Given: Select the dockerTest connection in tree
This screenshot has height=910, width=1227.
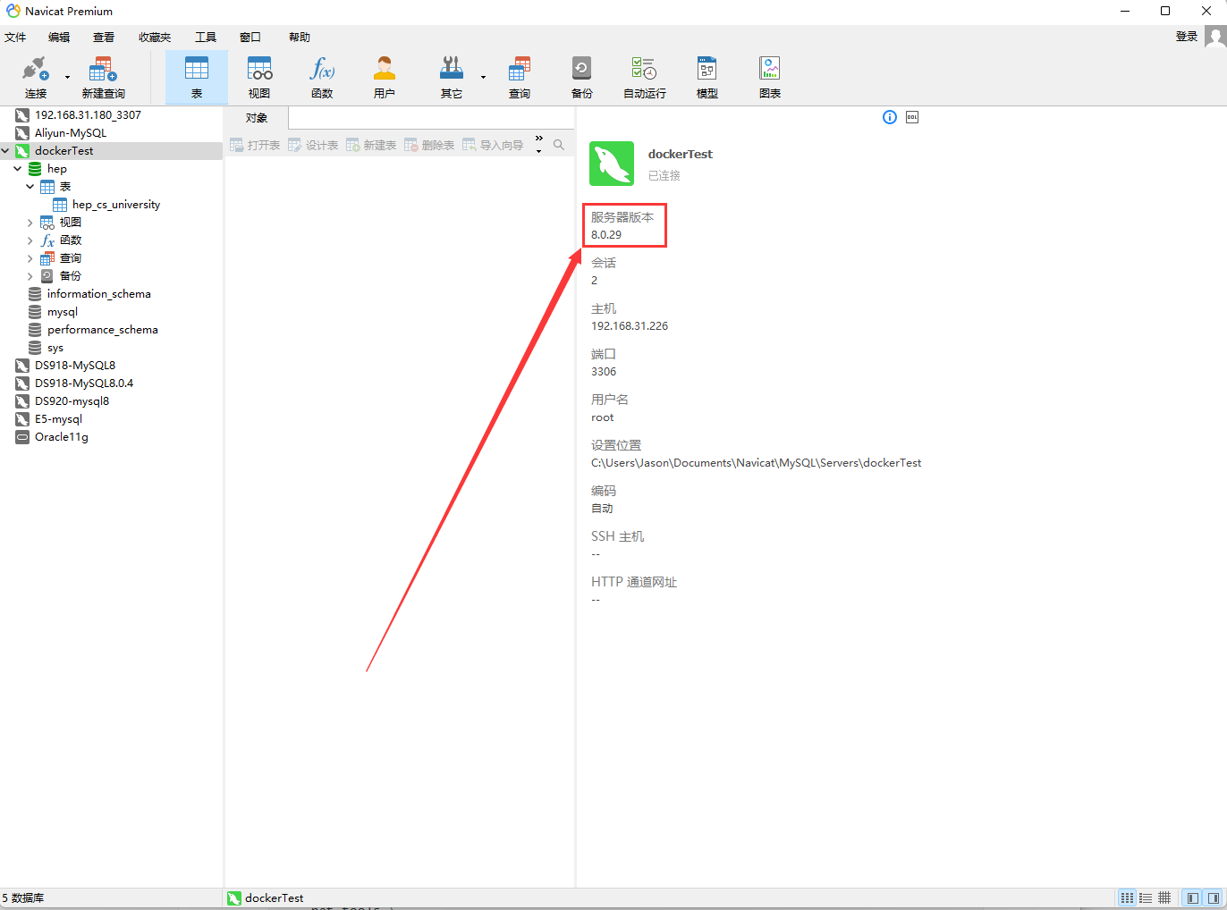Looking at the screenshot, I should pos(64,151).
